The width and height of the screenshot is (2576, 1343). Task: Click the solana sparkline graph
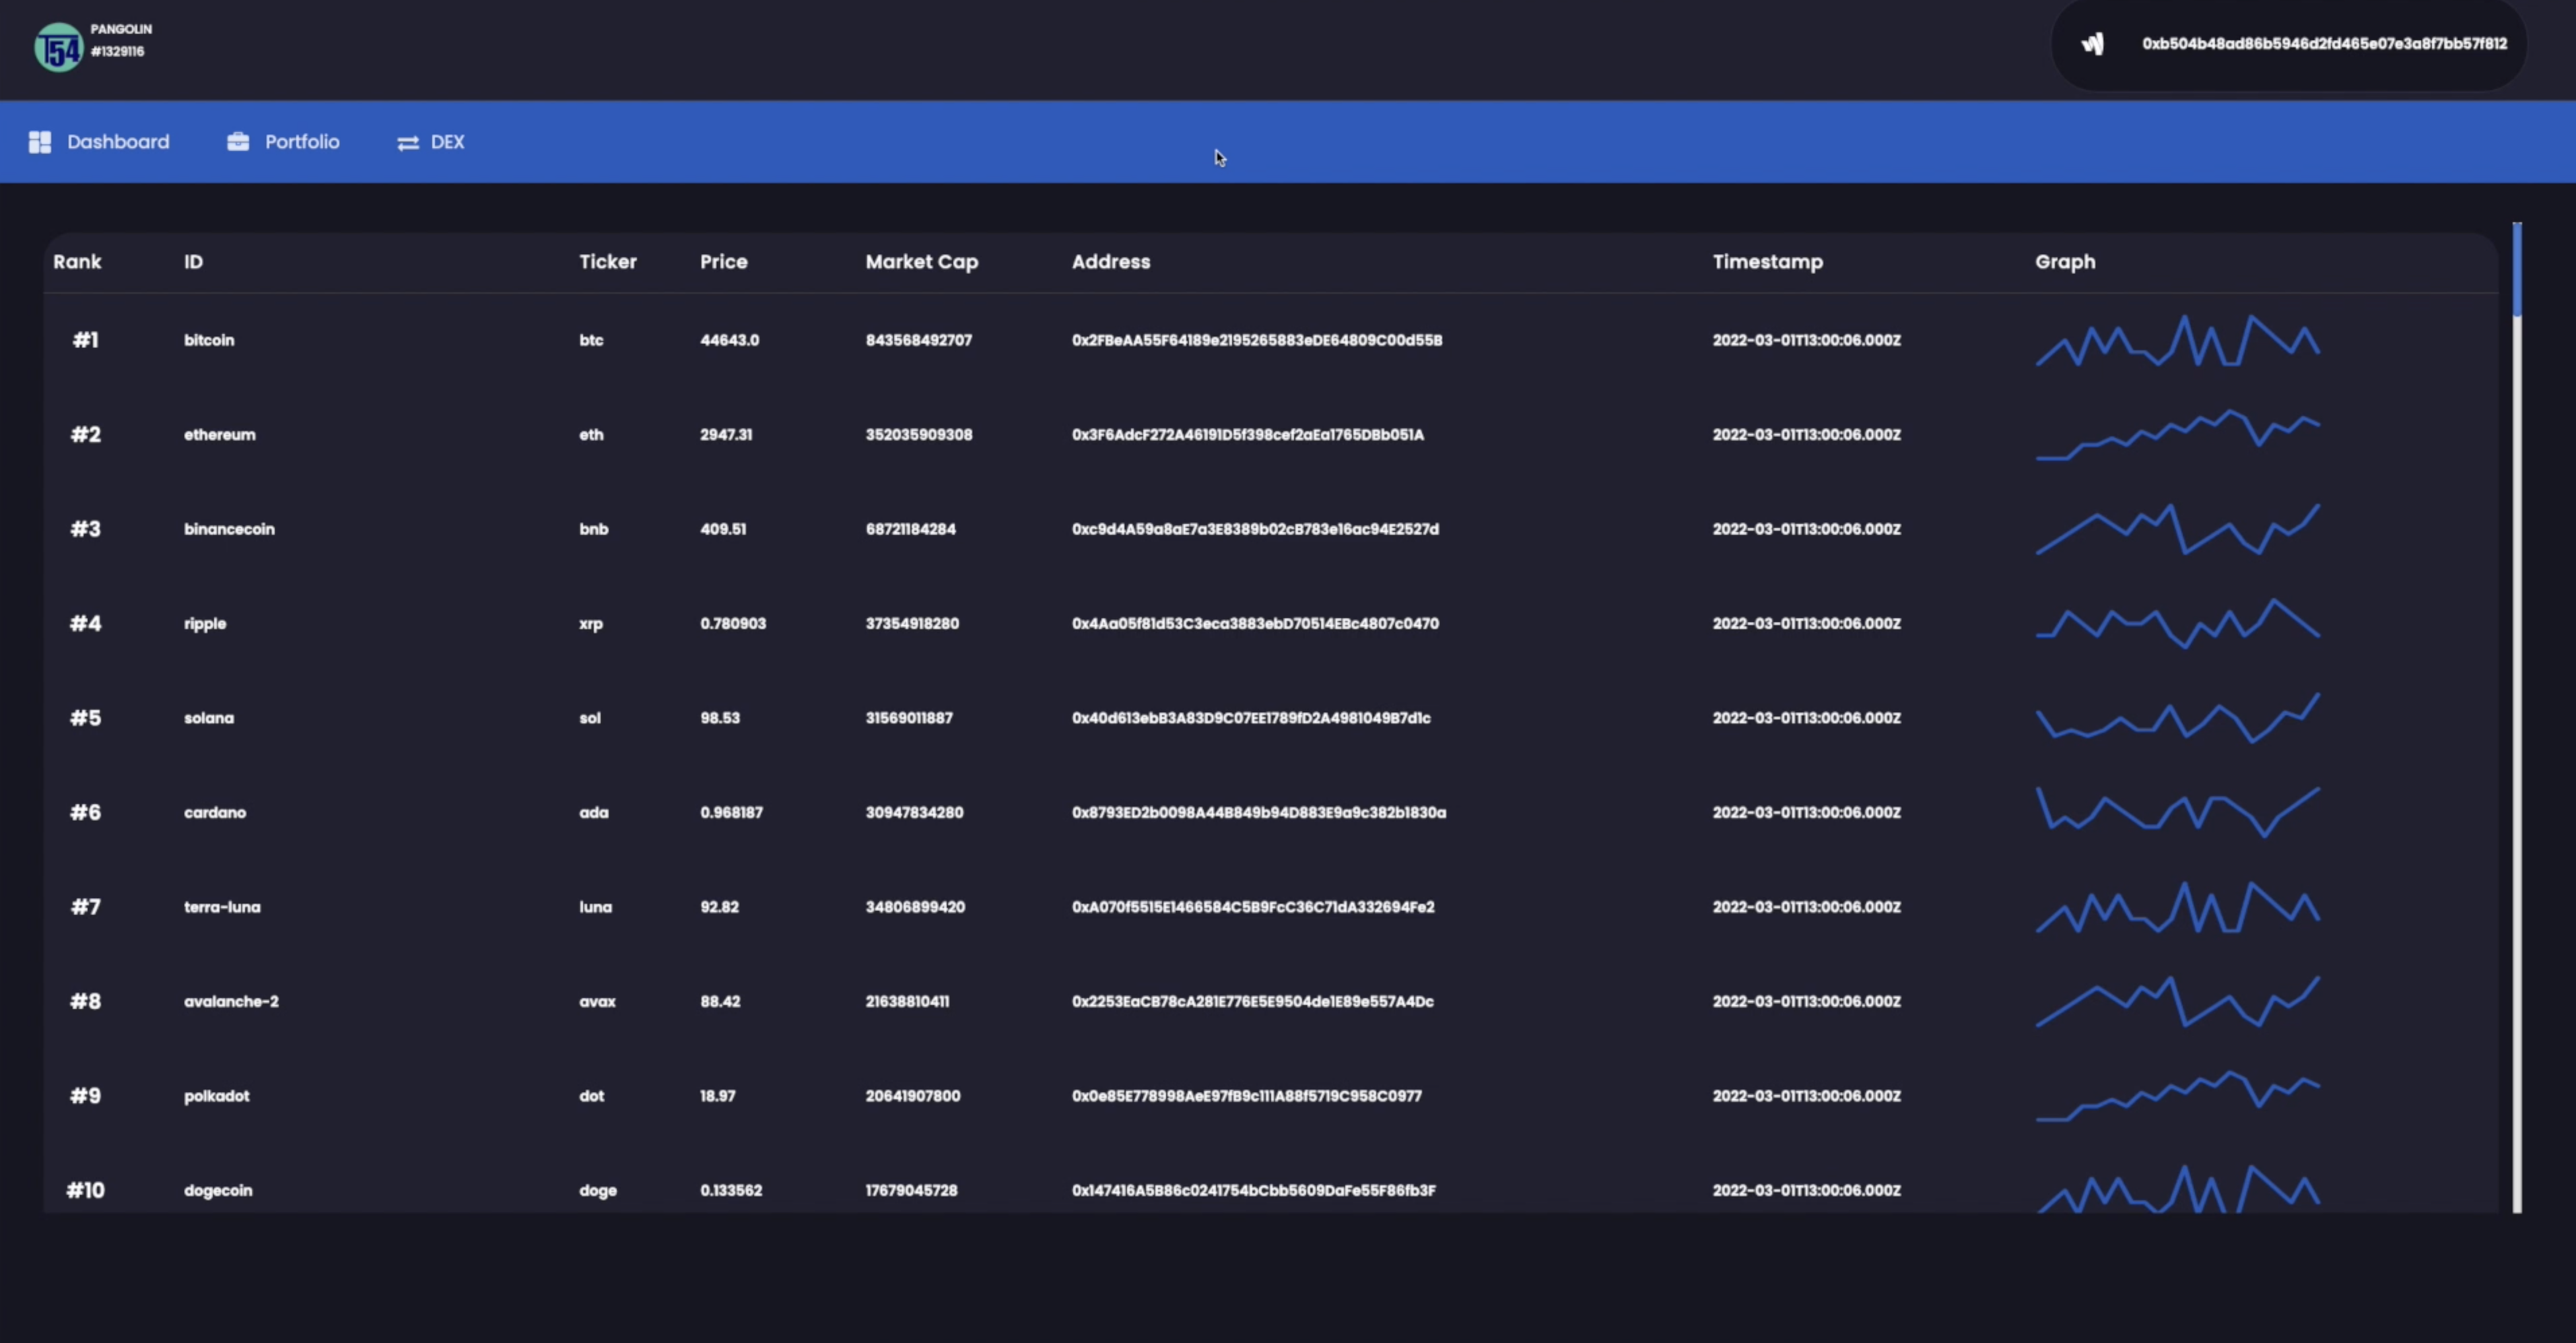(2177, 718)
